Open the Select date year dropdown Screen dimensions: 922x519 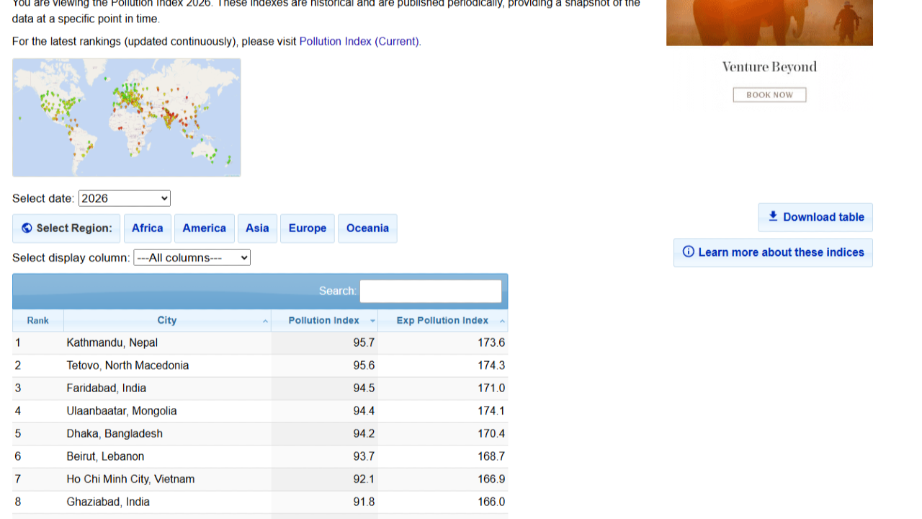point(124,198)
